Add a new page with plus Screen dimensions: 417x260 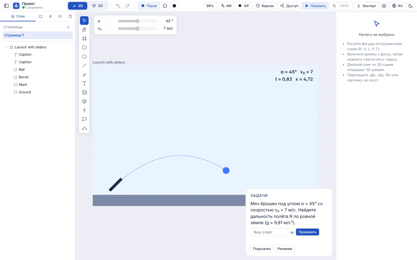(68, 27)
